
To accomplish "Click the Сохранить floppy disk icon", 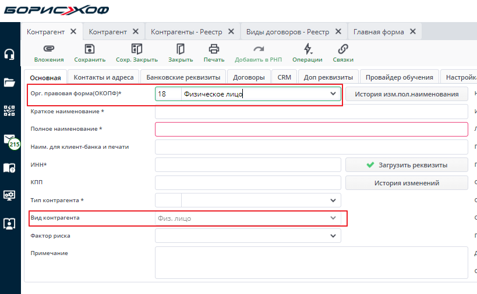I will click(90, 49).
